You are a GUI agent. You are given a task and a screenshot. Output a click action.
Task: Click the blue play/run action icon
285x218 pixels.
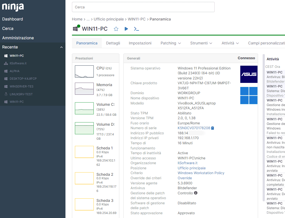126,29
